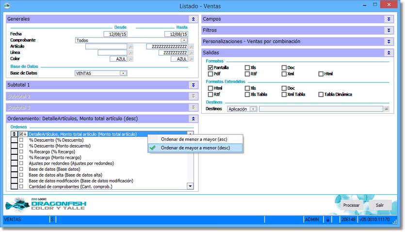Viewport: 405px width, 232px height.
Task: Tick the Tabla Dinámica extended format checkbox
Action: (321, 94)
